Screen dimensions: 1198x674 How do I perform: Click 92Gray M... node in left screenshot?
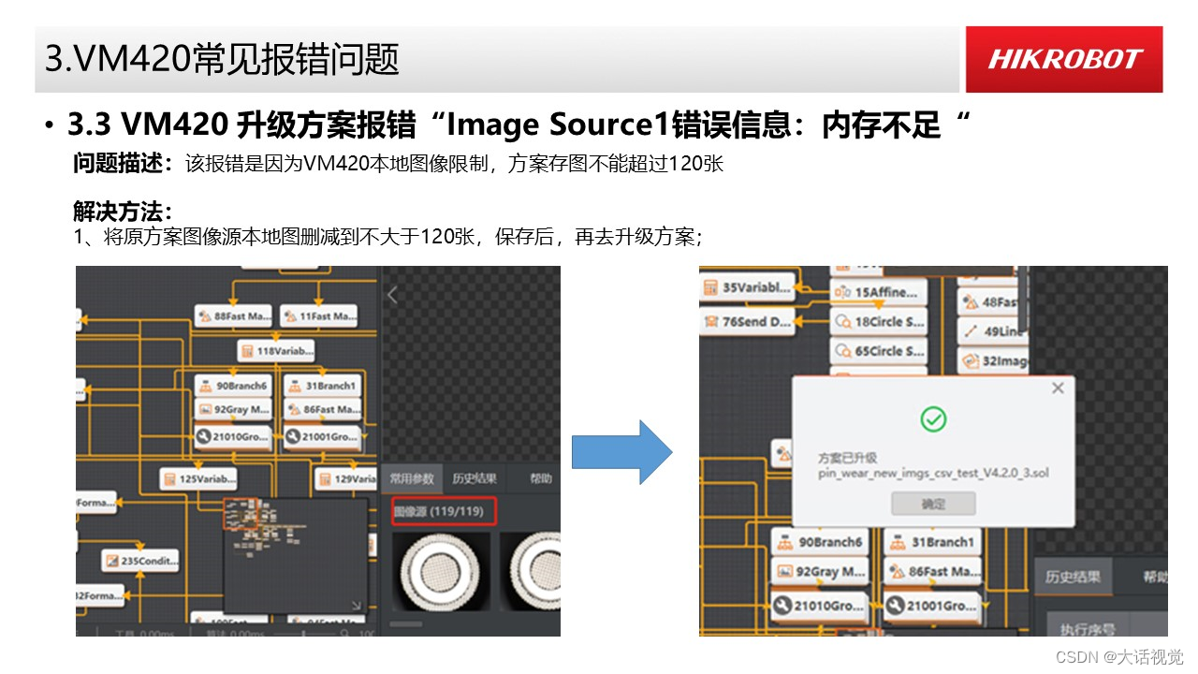pos(233,409)
